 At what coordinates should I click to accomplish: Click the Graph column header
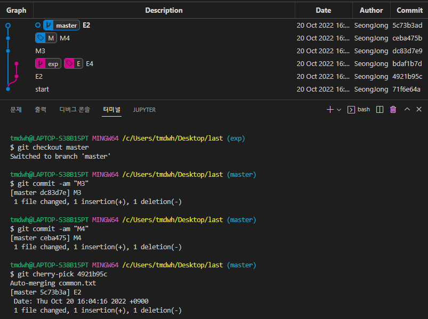coord(17,10)
